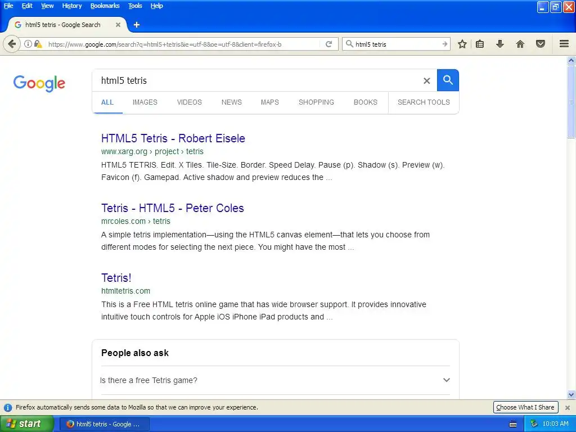This screenshot has height=432, width=576.
Task: Open the Bookmarks menu
Action: point(105,6)
